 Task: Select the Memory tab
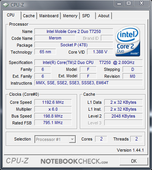[x=70, y=16]
